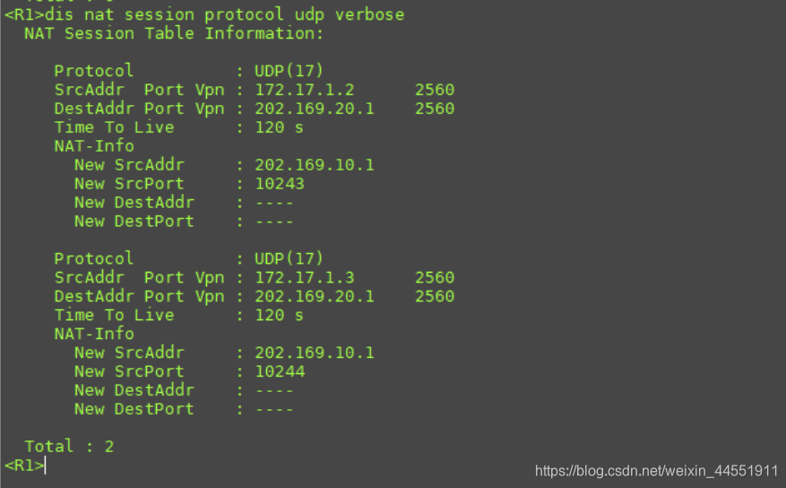This screenshot has width=786, height=488.
Task: Click the second New DestPort dashes value
Action: (x=274, y=409)
